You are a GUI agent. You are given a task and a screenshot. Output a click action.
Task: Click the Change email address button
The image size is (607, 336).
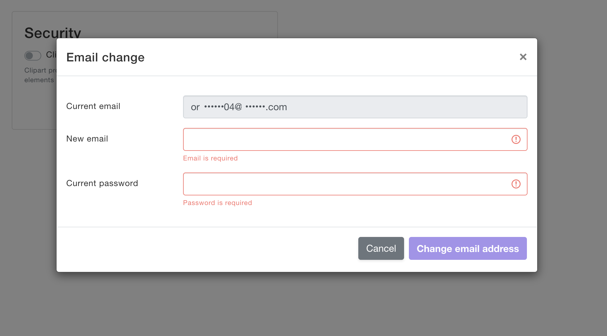[x=468, y=248]
